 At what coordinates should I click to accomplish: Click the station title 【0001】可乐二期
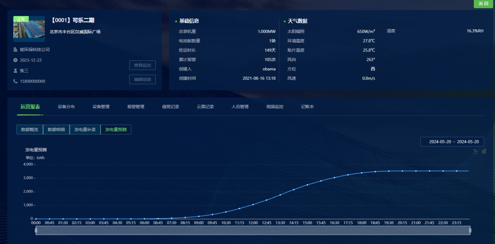72,21
